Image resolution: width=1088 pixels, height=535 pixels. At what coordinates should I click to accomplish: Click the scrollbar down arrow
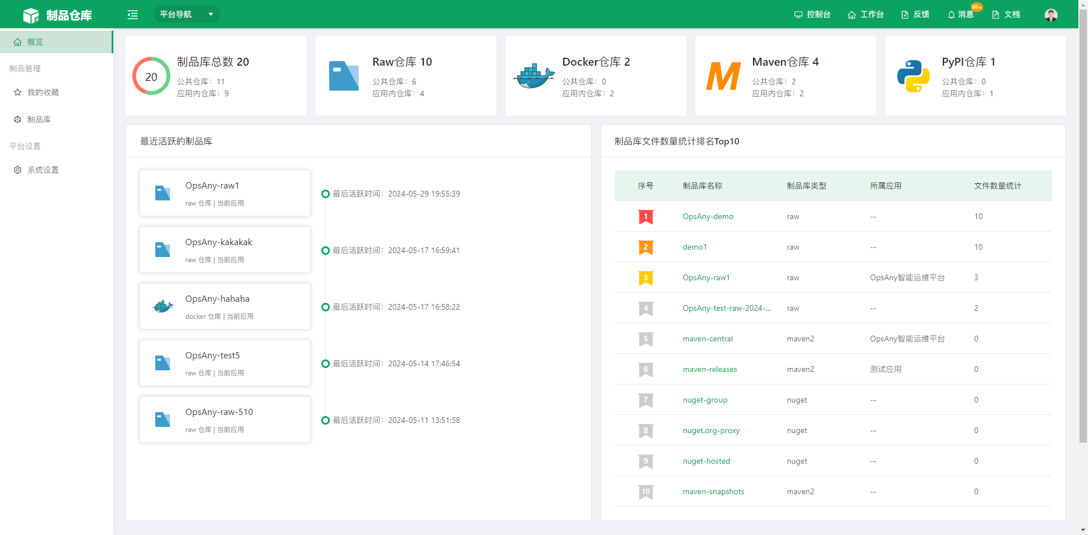coord(1083,530)
